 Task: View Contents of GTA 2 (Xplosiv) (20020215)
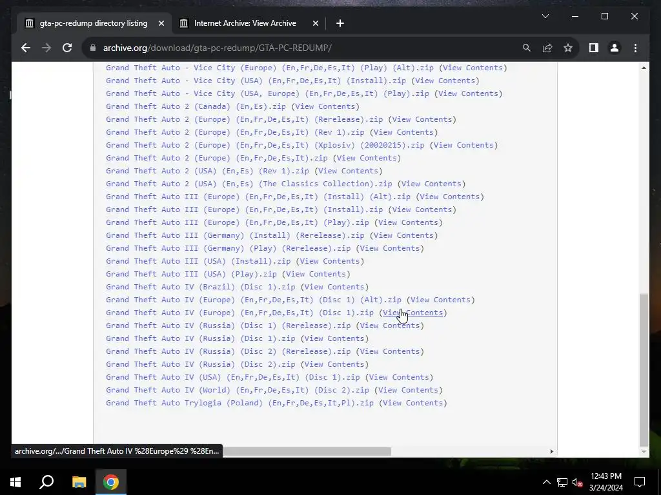tap(463, 145)
